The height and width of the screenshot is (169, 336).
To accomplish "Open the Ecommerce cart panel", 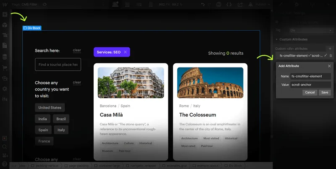I will [5, 68].
